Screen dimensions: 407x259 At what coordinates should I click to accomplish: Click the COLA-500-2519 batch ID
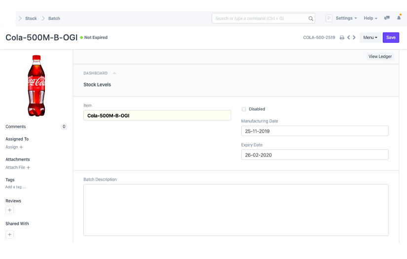tap(319, 37)
